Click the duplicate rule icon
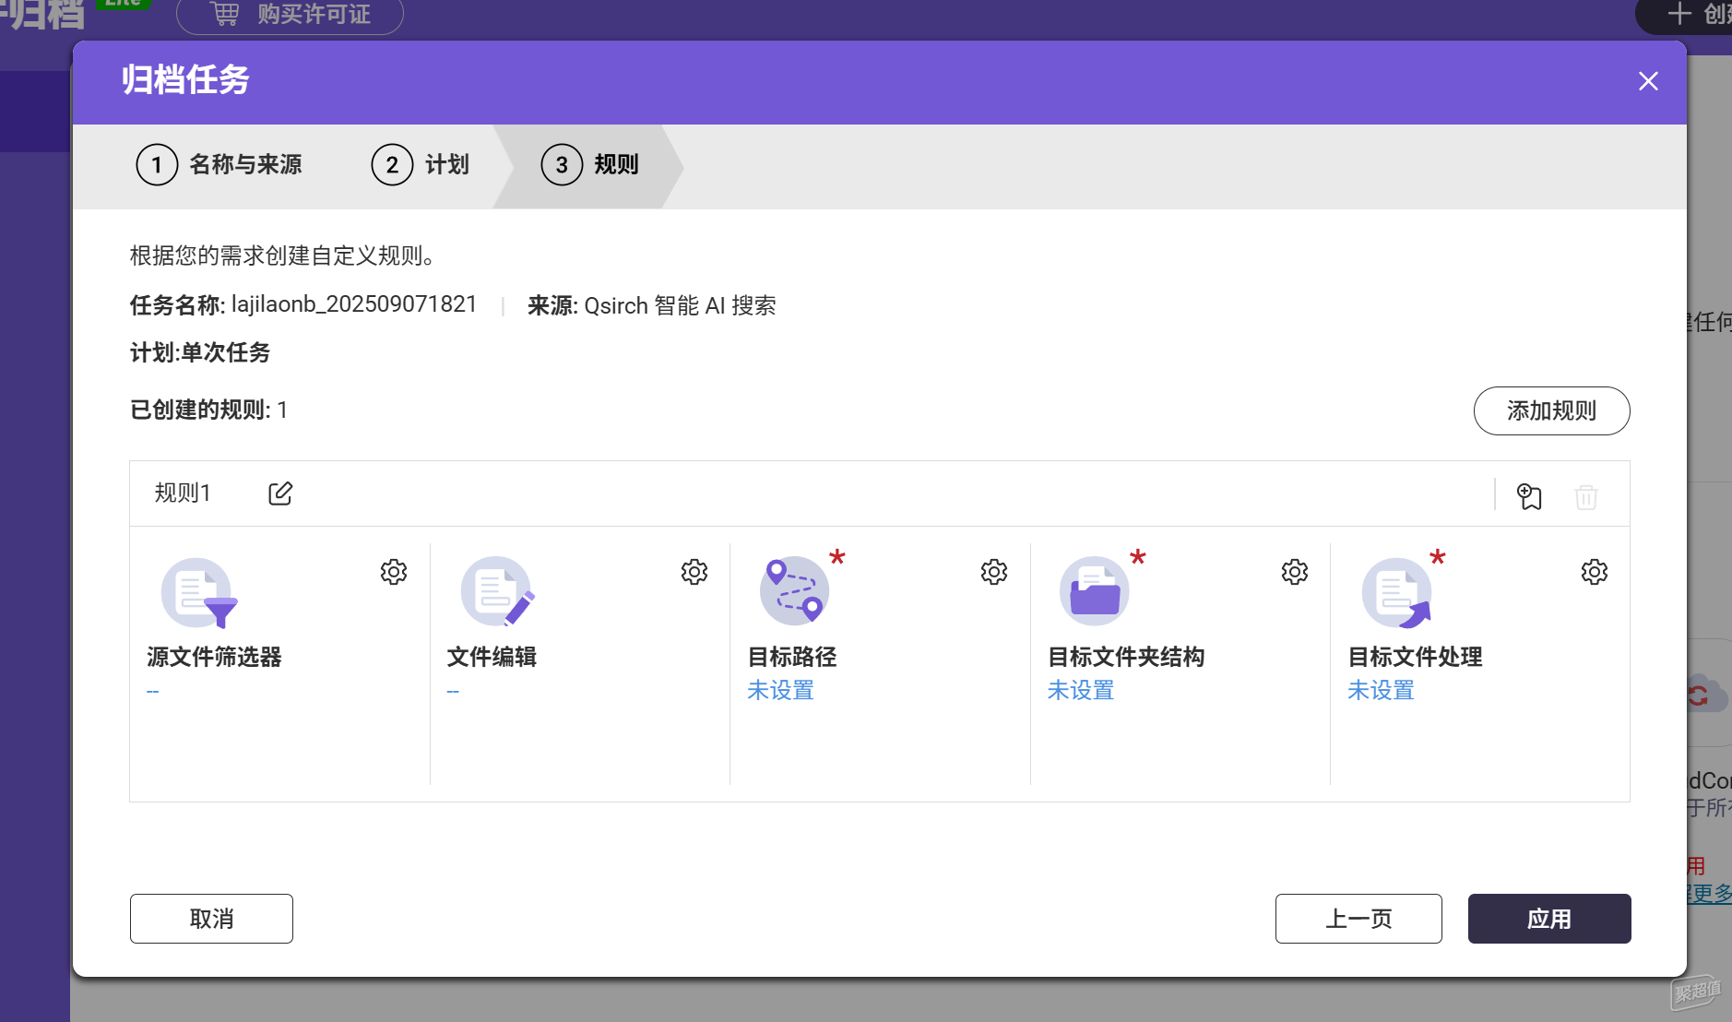The height and width of the screenshot is (1022, 1732). (1529, 496)
